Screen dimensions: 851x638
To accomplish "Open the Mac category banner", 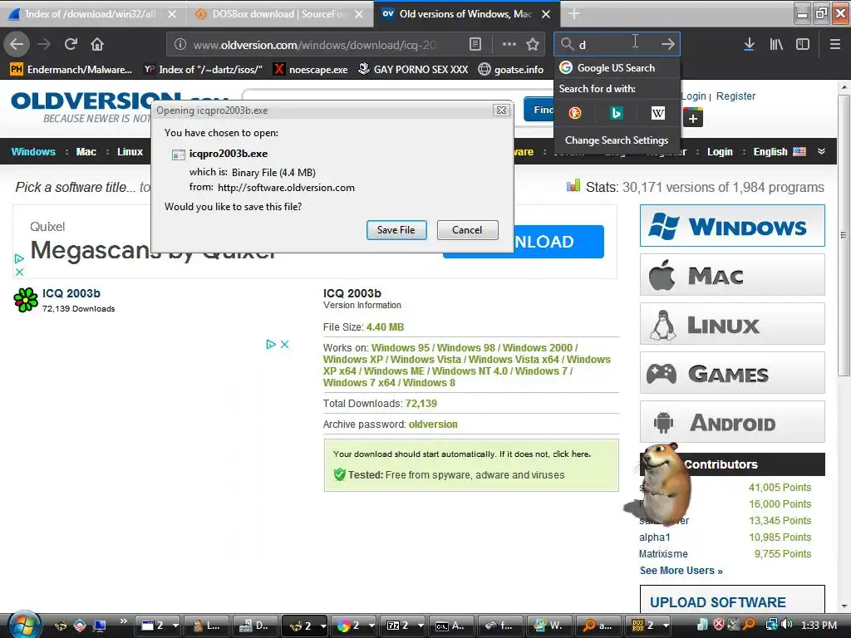I will [732, 275].
